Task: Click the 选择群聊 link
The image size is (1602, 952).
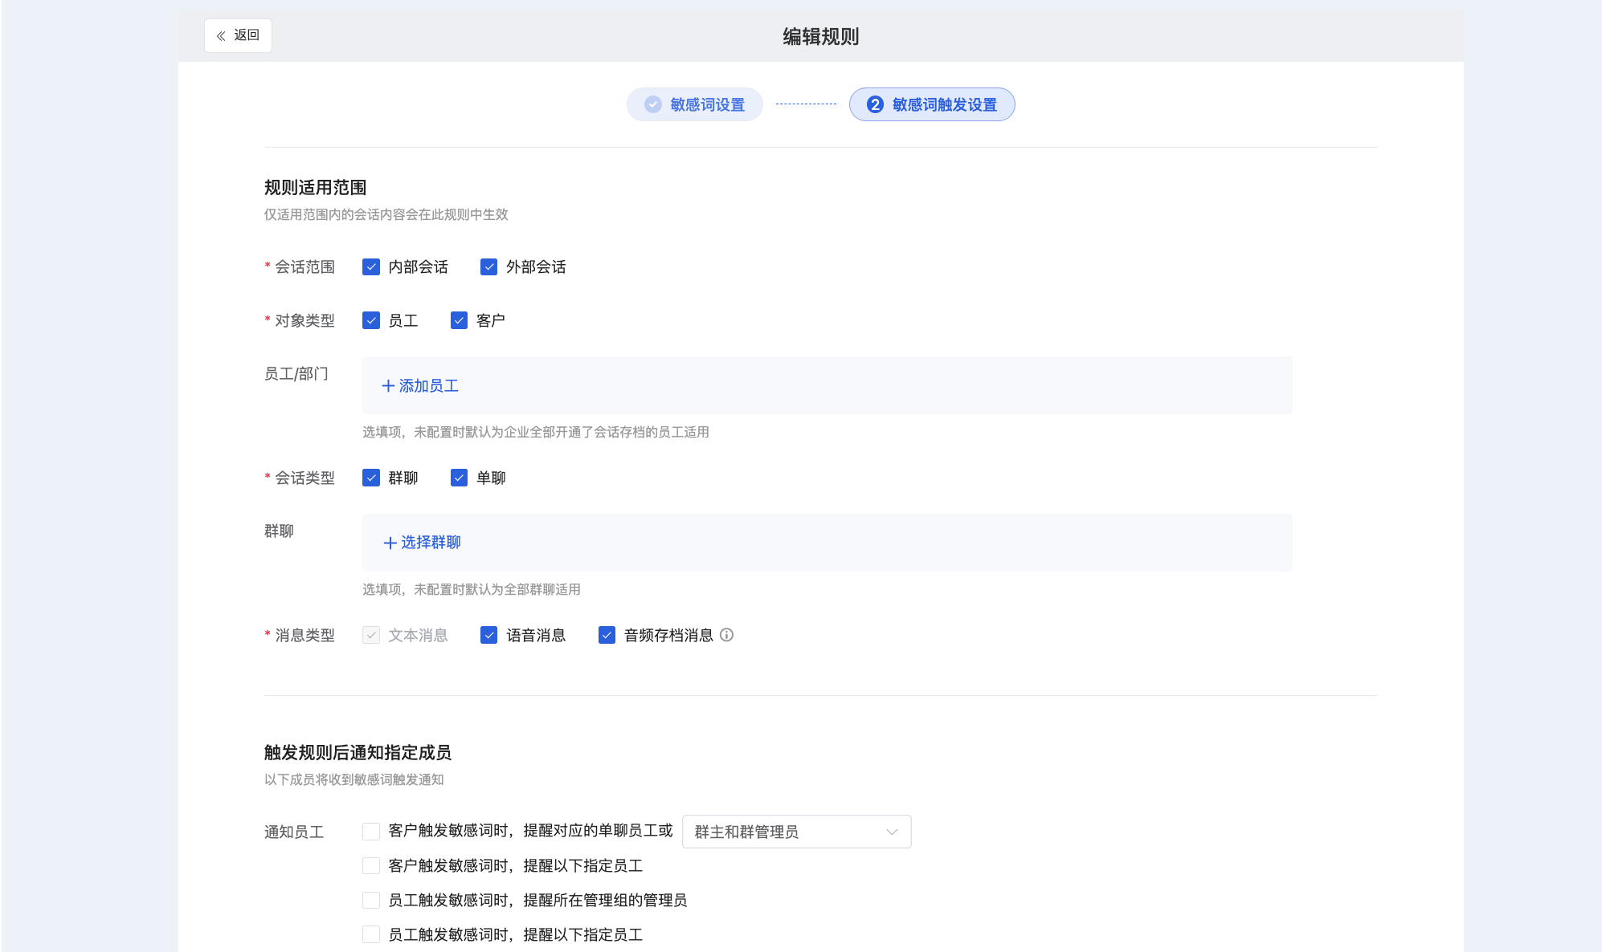Action: (423, 543)
